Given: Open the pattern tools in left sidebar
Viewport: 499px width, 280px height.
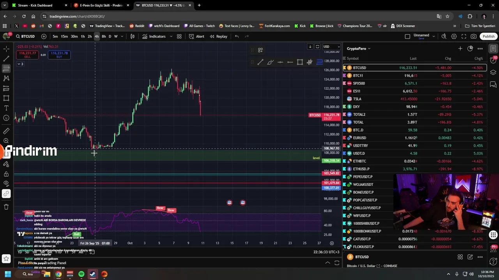Looking at the screenshot, I should [x=6, y=78].
